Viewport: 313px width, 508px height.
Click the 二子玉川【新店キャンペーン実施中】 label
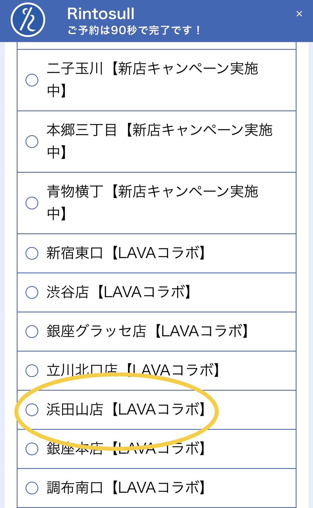tap(153, 80)
